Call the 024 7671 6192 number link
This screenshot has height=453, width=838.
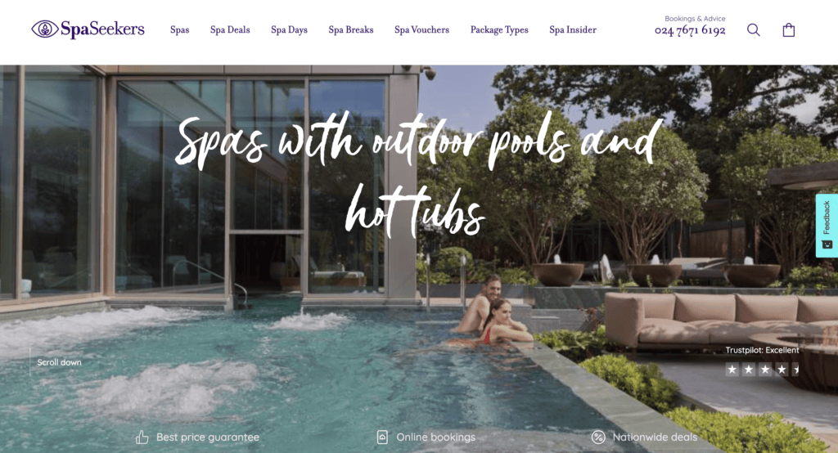[690, 30]
